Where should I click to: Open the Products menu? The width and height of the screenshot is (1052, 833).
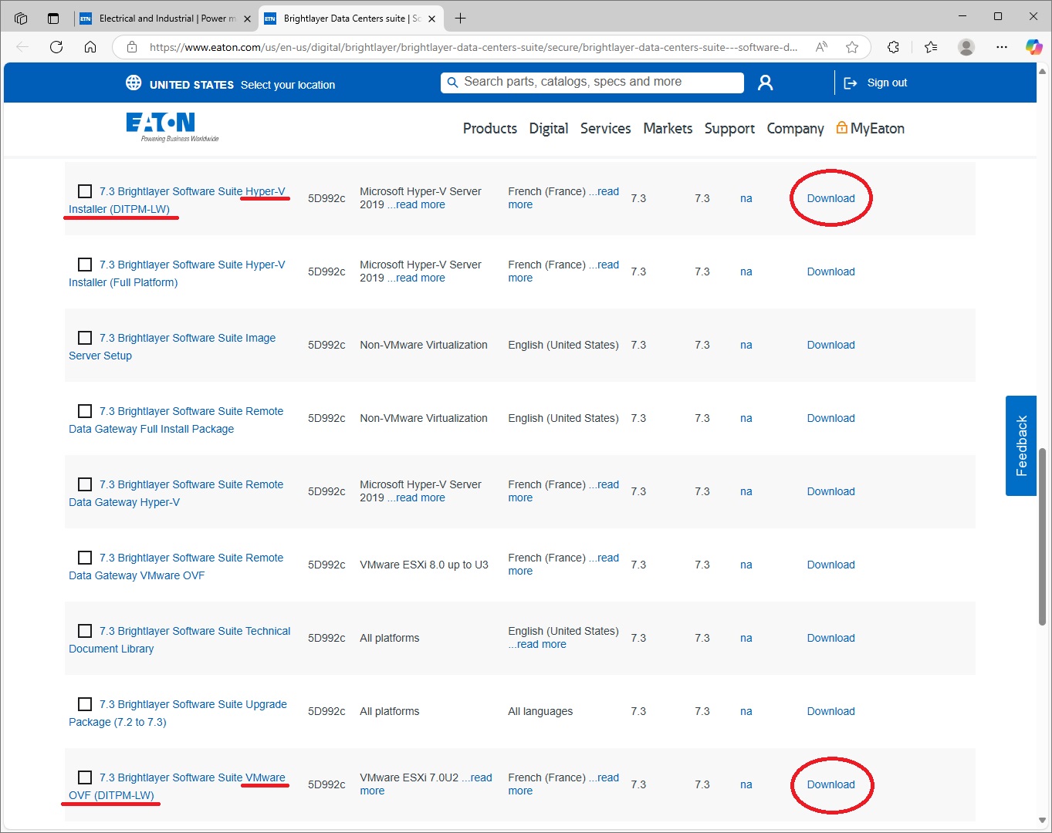[x=489, y=128]
